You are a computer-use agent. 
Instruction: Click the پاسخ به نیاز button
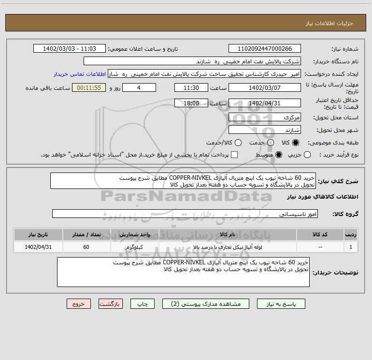pyautogui.click(x=281, y=304)
